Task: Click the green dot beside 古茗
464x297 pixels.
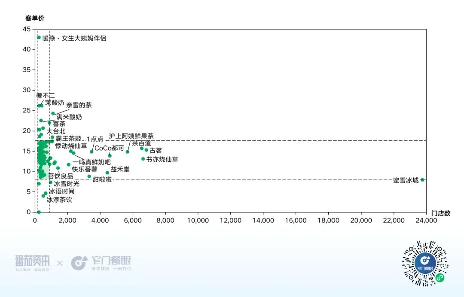Action: [146, 150]
